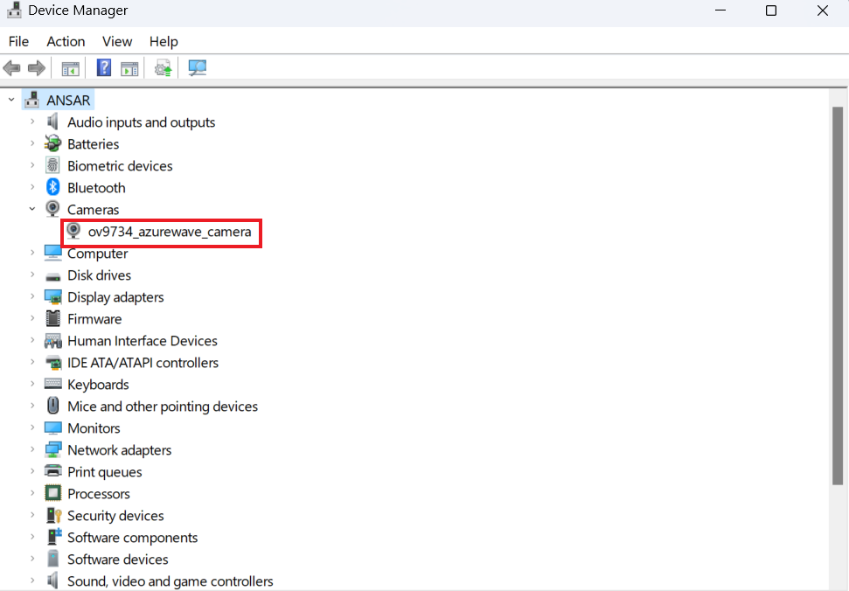Click the Security devices key icon
The image size is (849, 591).
click(x=53, y=515)
